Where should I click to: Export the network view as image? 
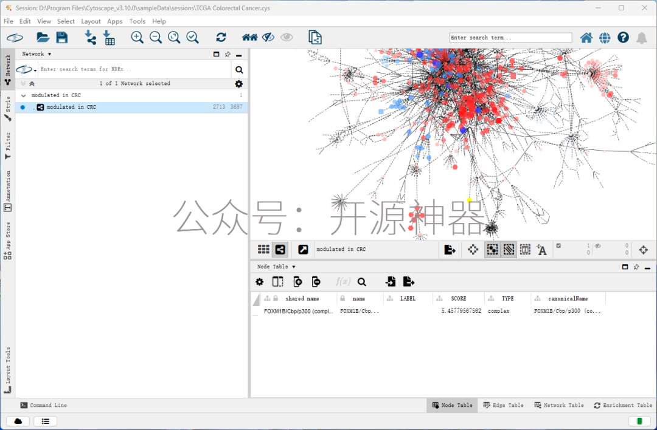tap(450, 250)
